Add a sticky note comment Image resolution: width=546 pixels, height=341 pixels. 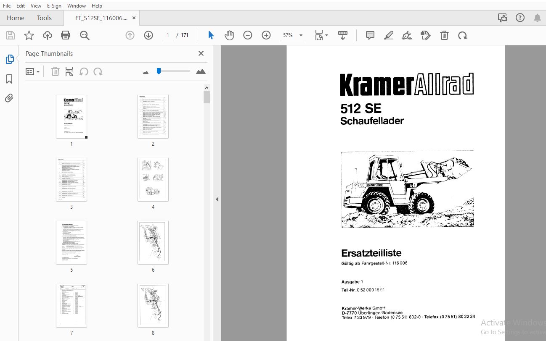[x=370, y=35]
